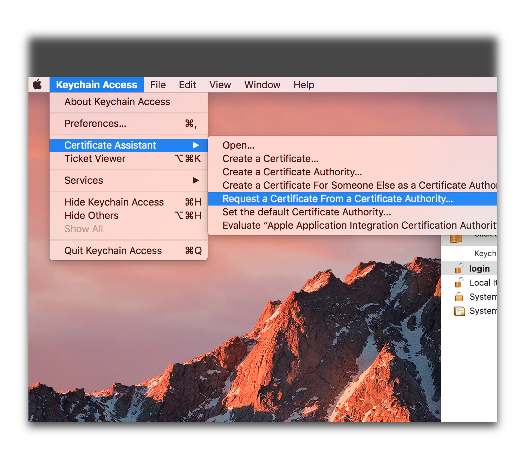Open the File menu
The image size is (526, 455).
(x=158, y=85)
